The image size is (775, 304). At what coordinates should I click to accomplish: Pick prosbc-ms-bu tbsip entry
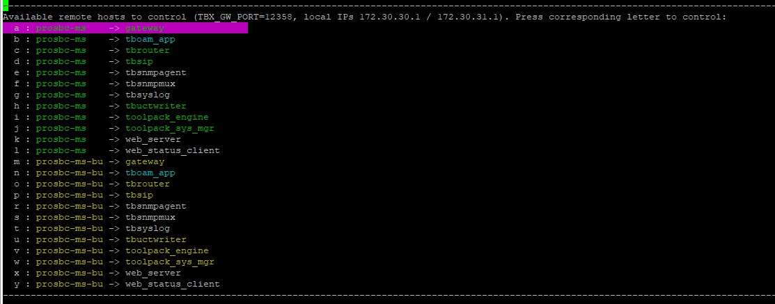[x=83, y=195]
